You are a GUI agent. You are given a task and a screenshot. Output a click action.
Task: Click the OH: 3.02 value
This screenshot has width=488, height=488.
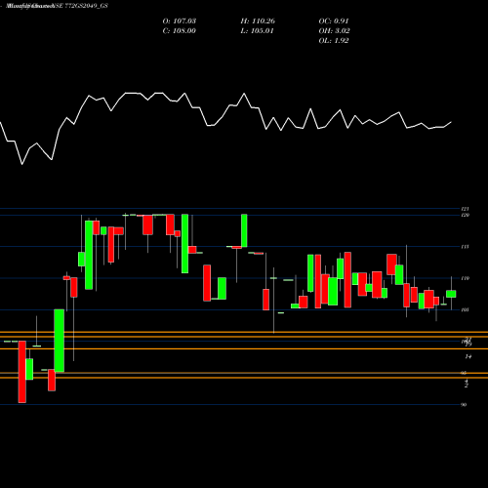[334, 31]
